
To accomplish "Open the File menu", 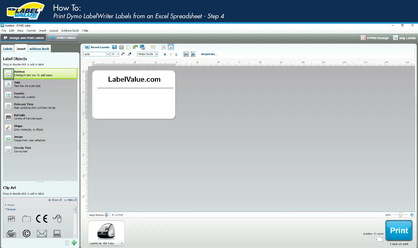I will (x=4, y=31).
